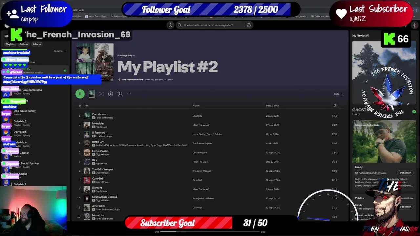Screen dimensions: 420x236
Task: Filter library by Artistes chip
Action: click(x=24, y=44)
